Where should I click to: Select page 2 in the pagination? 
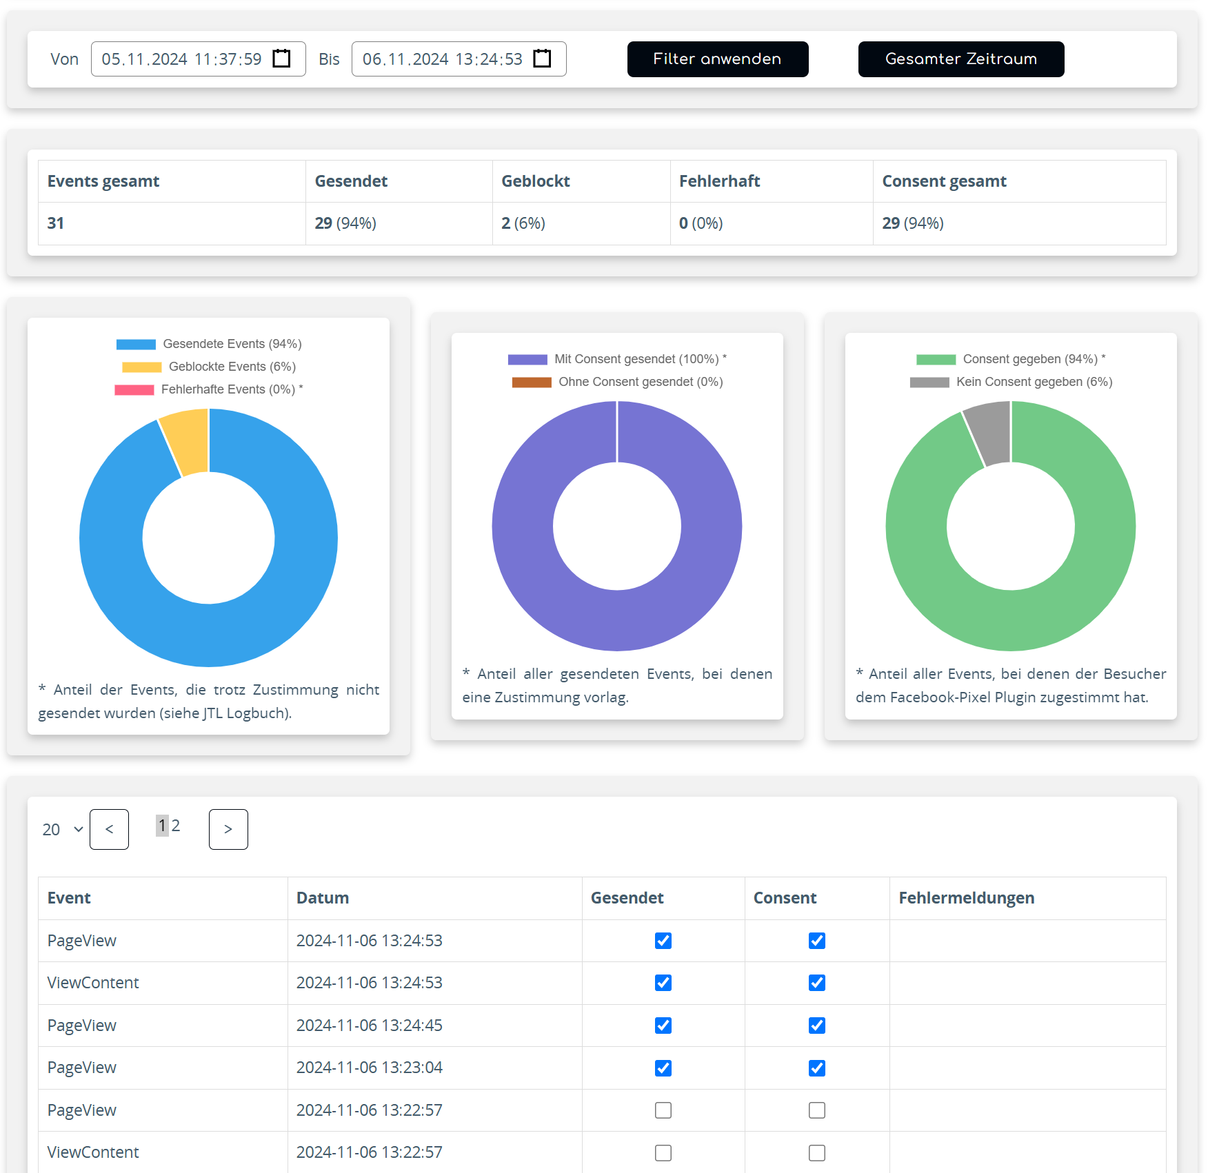176,825
